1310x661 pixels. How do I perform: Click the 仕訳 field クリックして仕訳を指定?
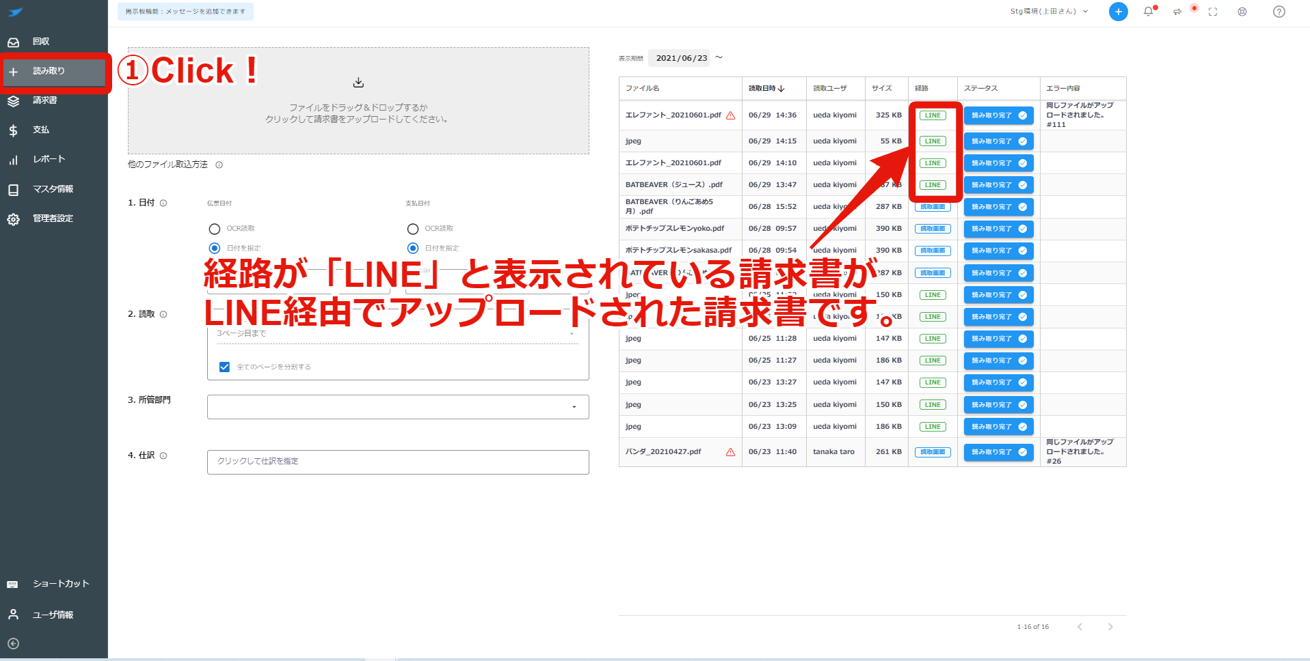point(398,462)
